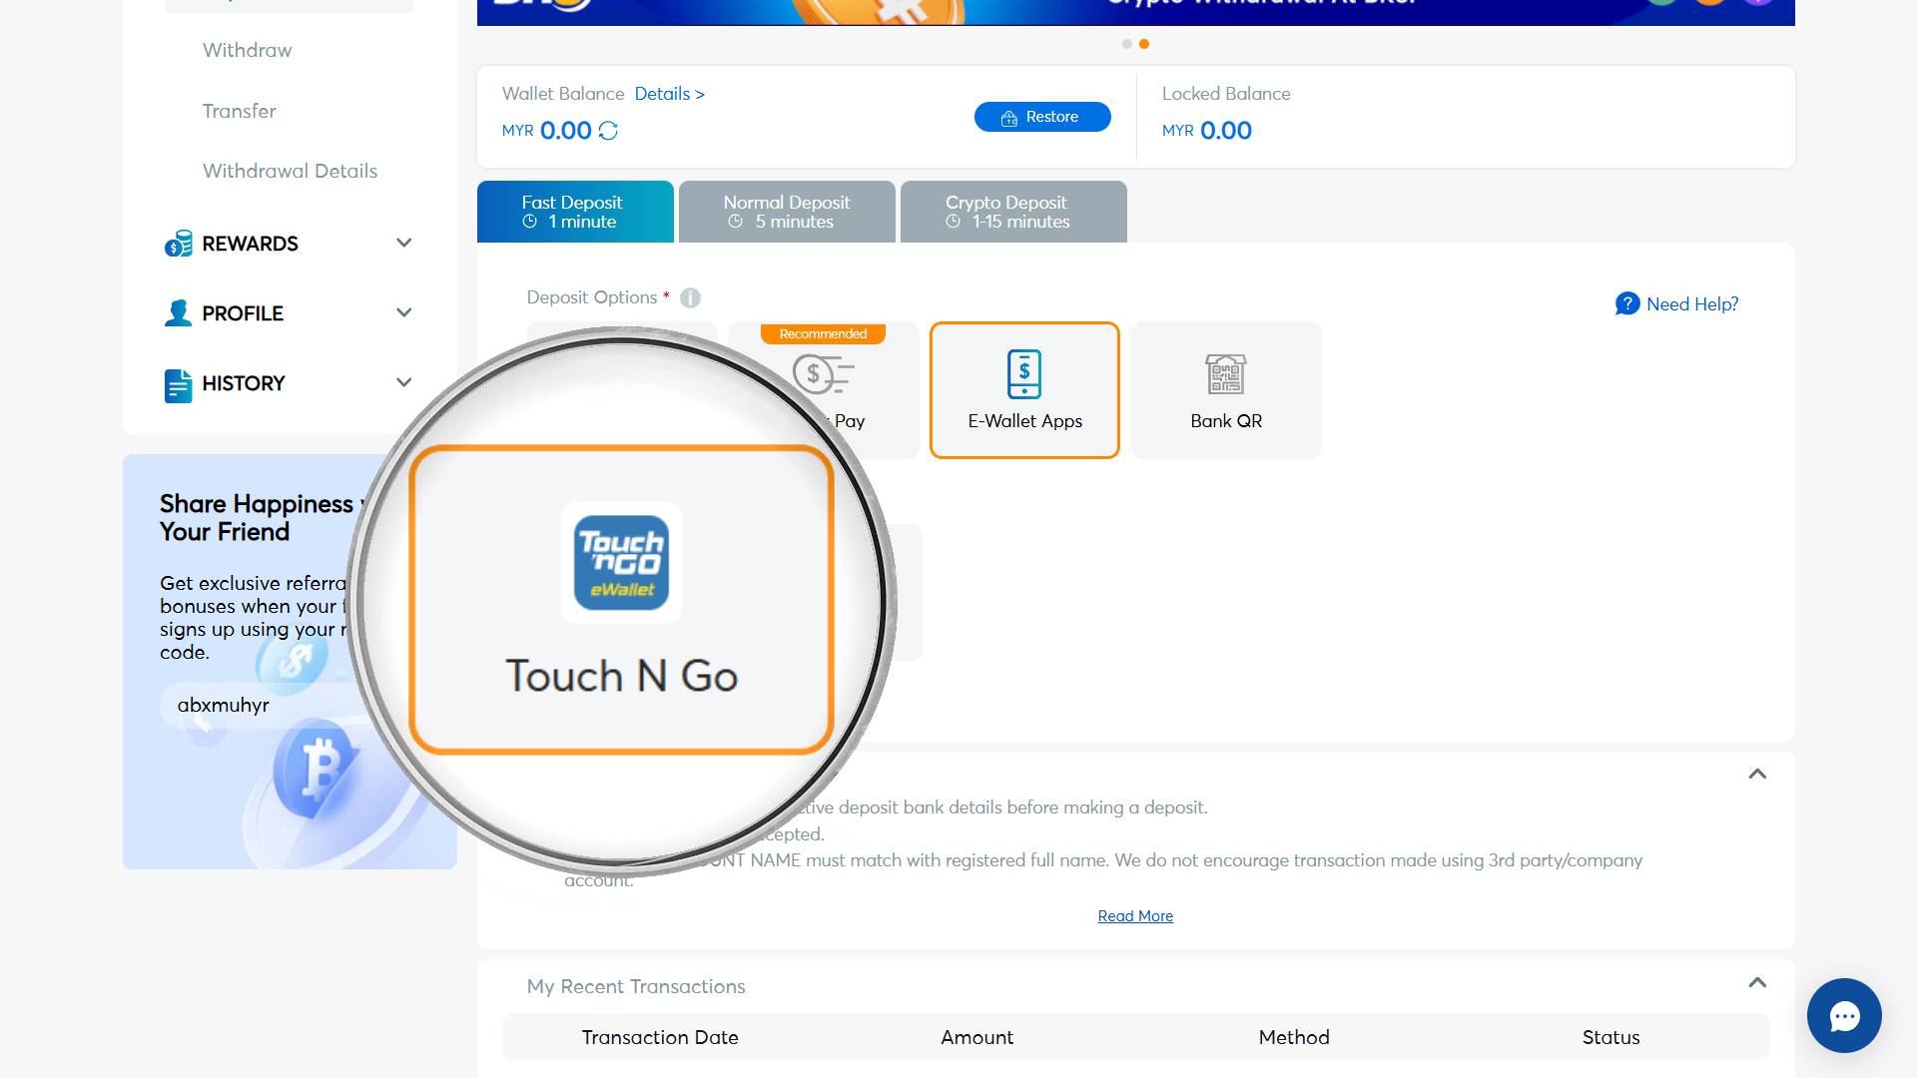Open the Read More link
The width and height of the screenshot is (1917, 1078).
[1135, 916]
